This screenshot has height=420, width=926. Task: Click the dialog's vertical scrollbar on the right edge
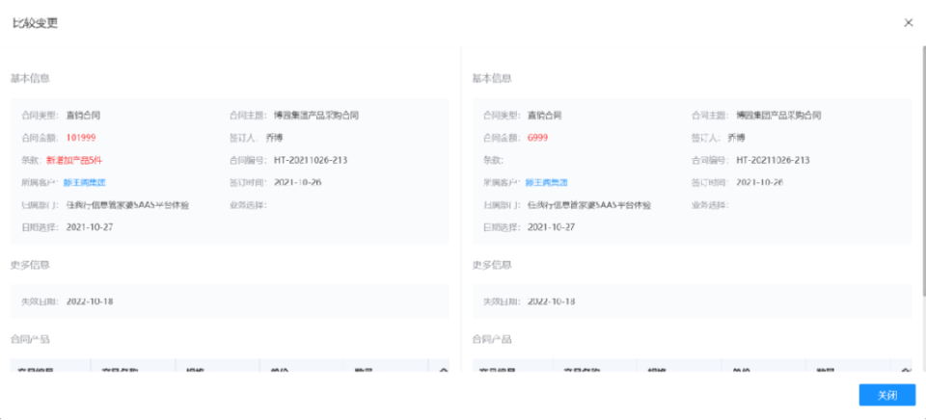pos(921,193)
